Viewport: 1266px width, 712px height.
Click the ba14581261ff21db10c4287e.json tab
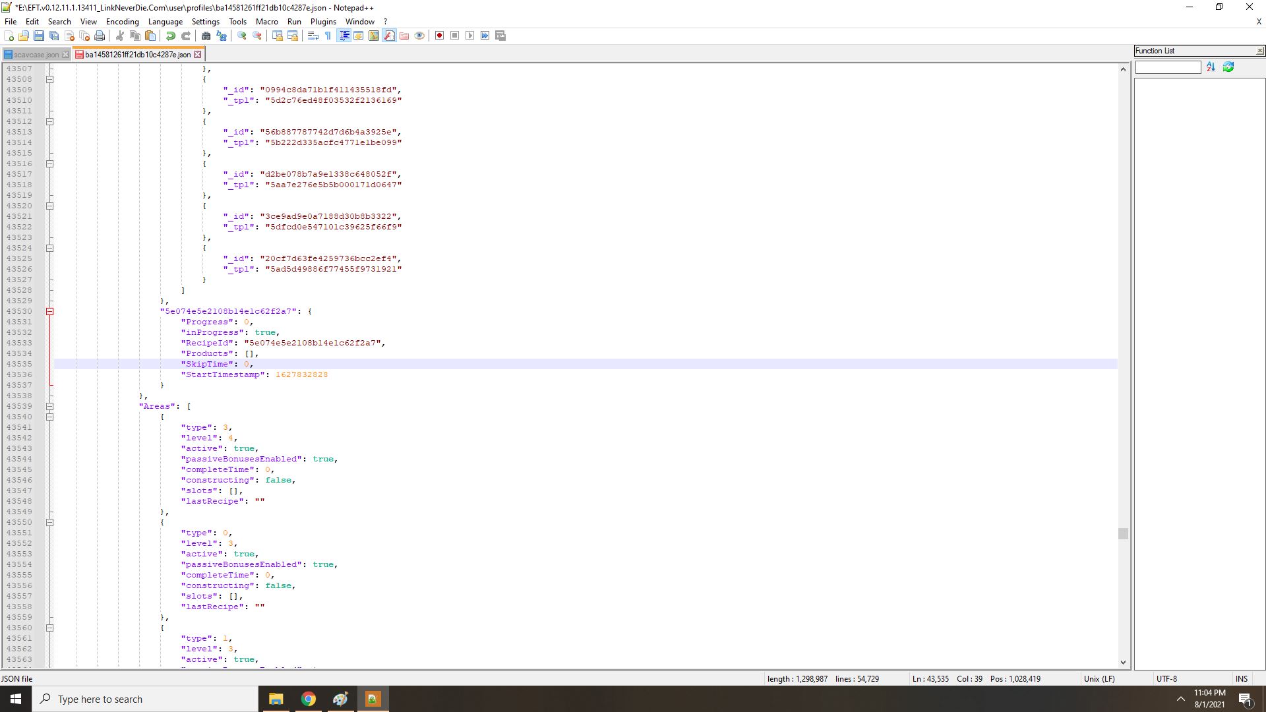coord(136,54)
